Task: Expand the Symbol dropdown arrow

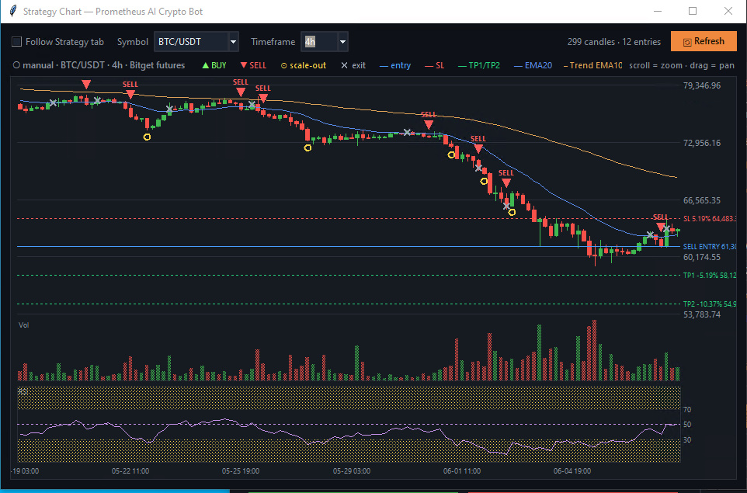Action: [x=234, y=42]
